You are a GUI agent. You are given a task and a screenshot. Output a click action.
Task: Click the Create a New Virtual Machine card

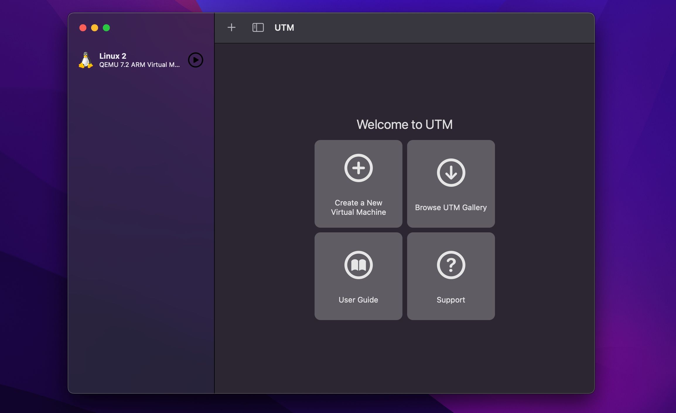coord(358,184)
